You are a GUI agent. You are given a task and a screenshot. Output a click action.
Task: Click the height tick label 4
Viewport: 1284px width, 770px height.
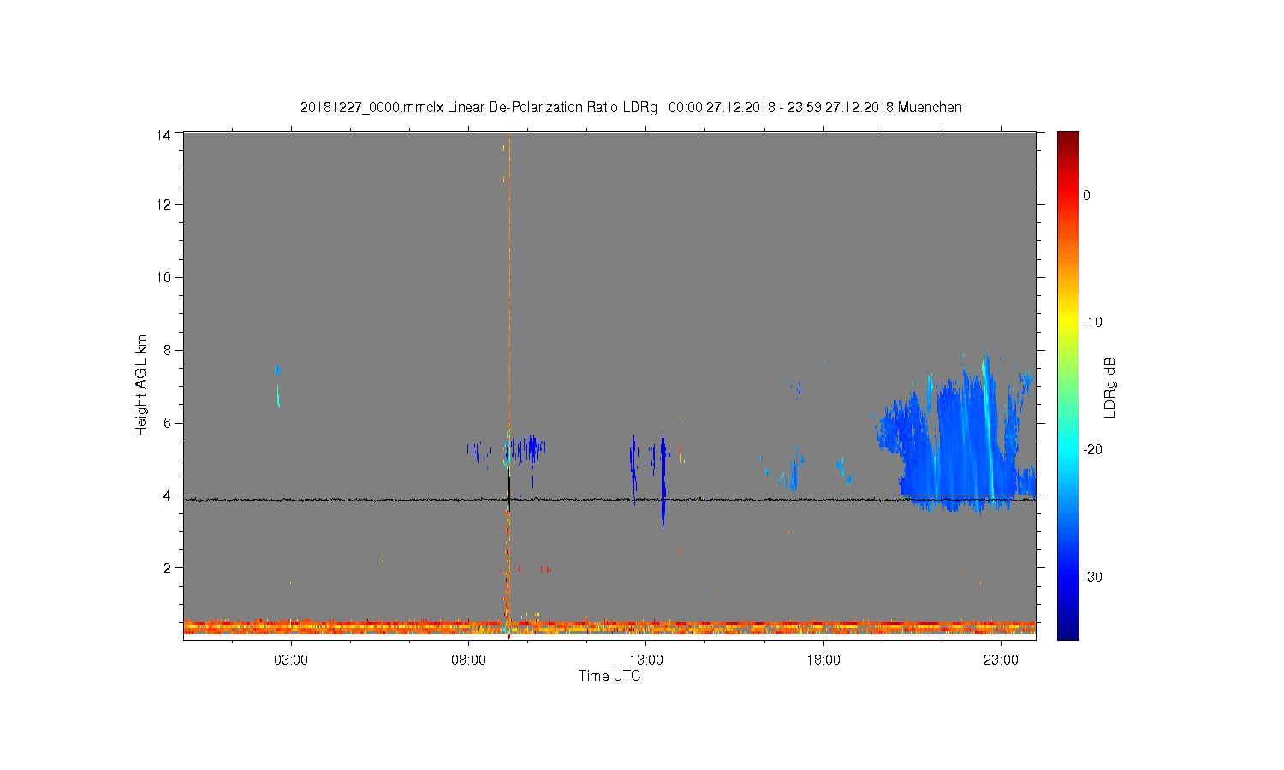166,495
